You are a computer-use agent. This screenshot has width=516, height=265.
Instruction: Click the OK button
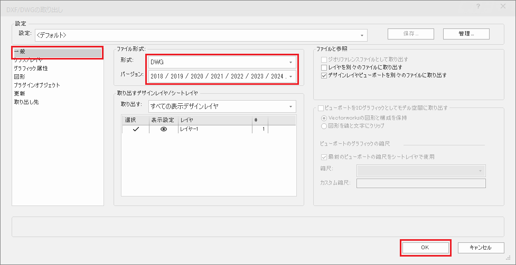(425, 248)
